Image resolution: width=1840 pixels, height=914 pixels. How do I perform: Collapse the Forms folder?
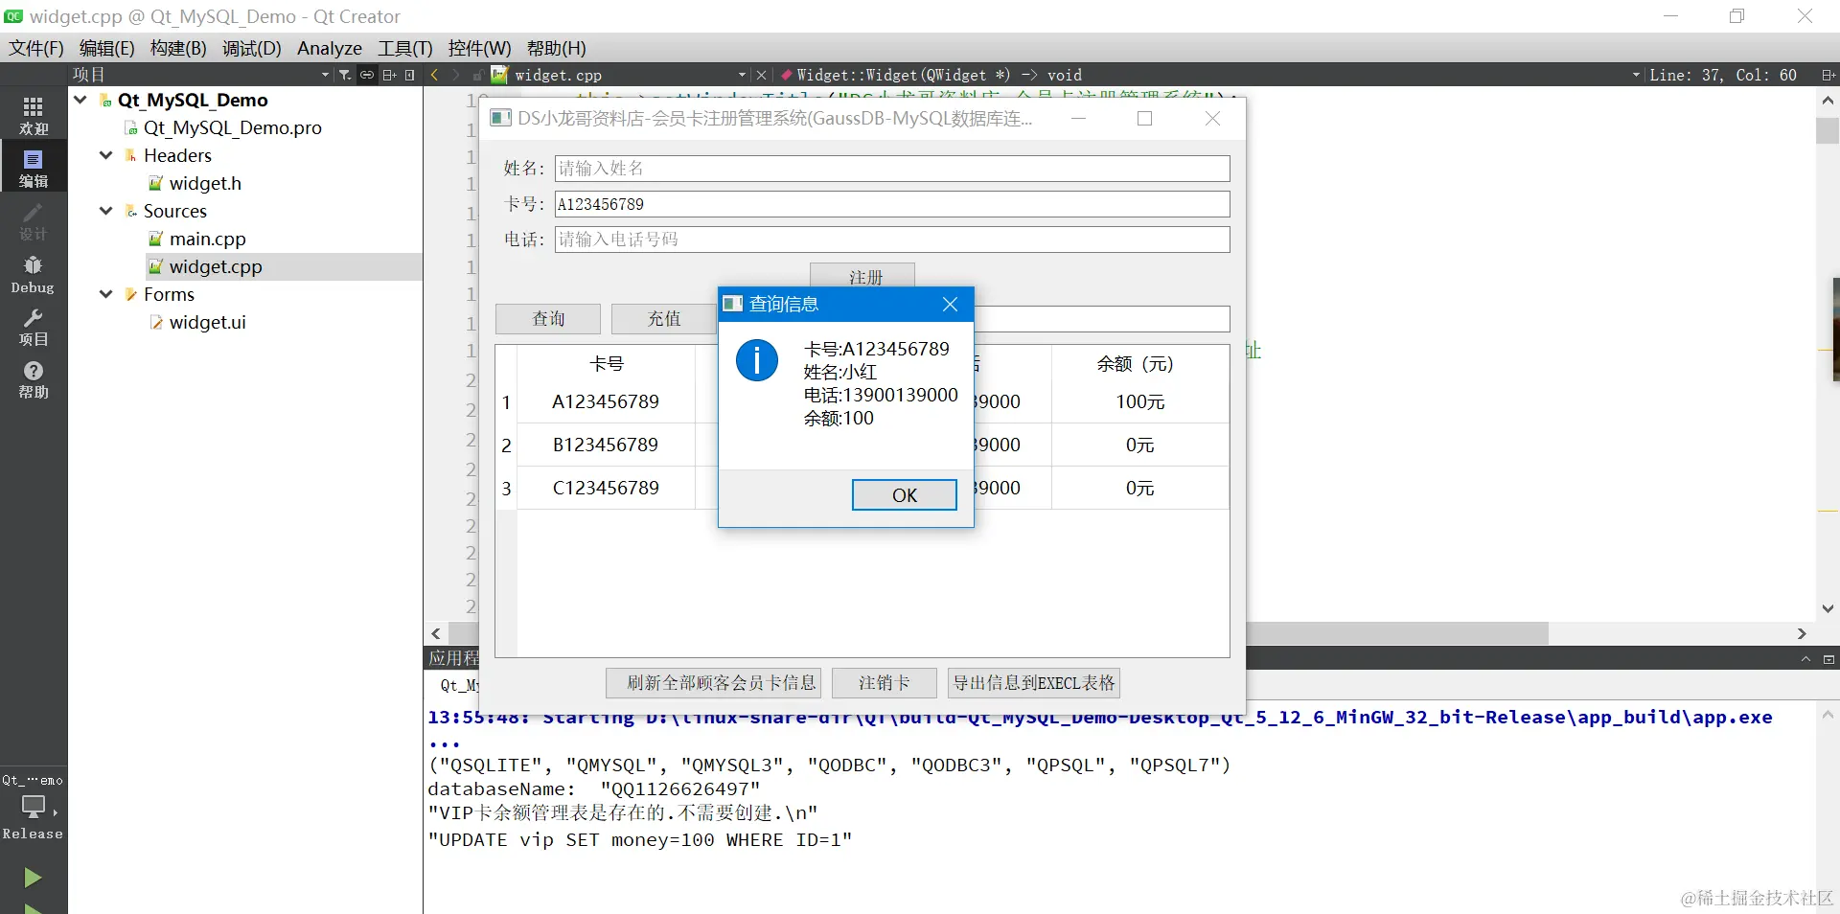[106, 294]
